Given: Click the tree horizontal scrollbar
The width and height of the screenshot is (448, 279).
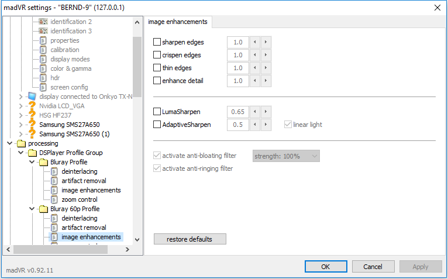Looking at the screenshot, I should point(68,250).
